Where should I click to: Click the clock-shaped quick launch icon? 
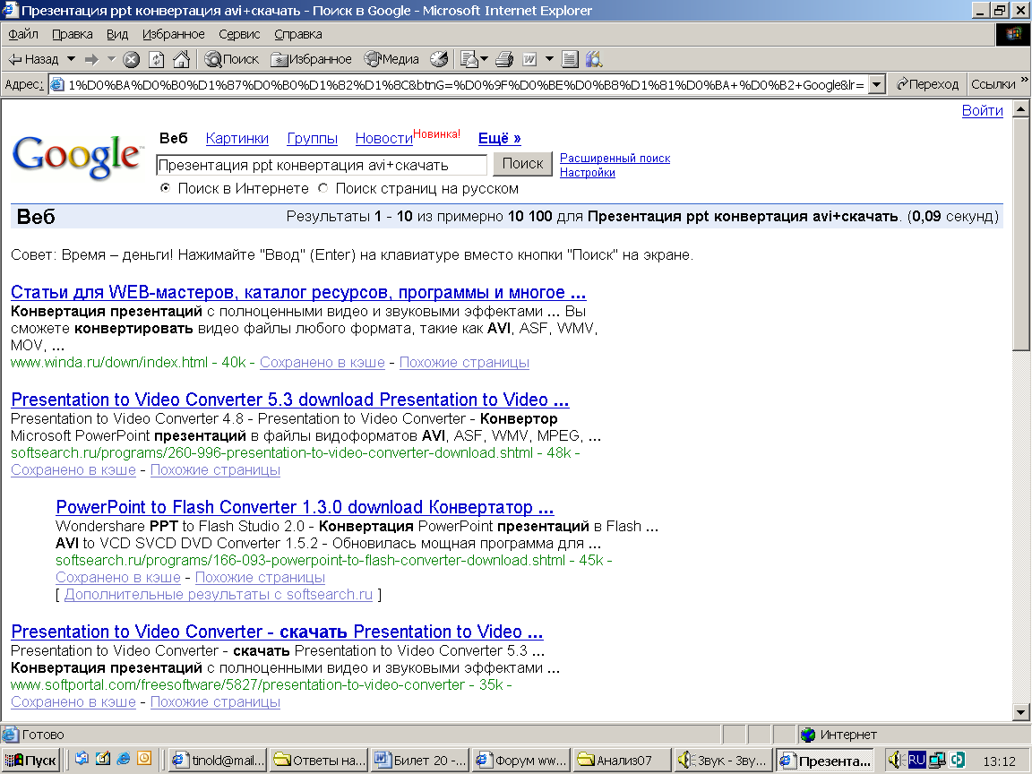point(144,759)
